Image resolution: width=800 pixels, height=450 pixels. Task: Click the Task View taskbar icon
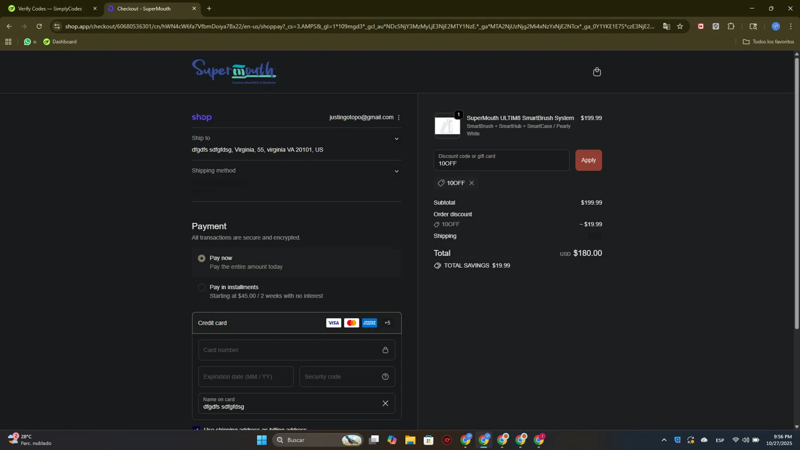[374, 440]
